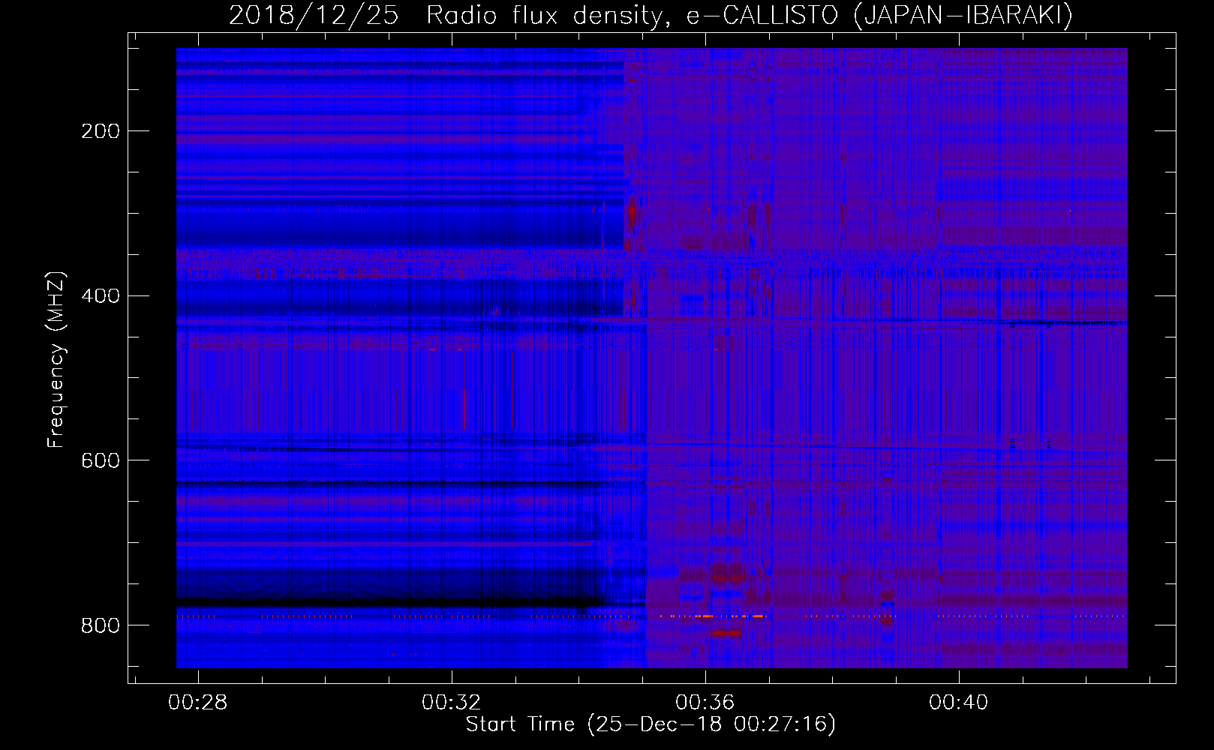Screen dimensions: 1214x750
Task: Click the plot title "2018/12/25 Radio flux density, e-CALLISTO (JAPAN-IBARAKI)"
Action: coord(651,16)
